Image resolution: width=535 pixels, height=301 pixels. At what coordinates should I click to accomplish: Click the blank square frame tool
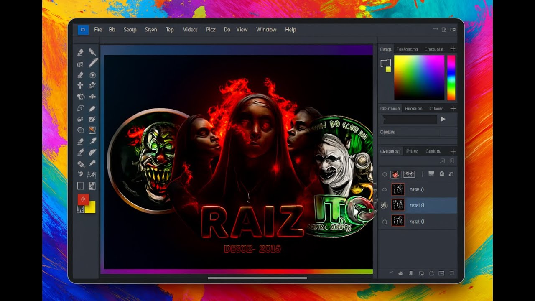[x=80, y=186]
